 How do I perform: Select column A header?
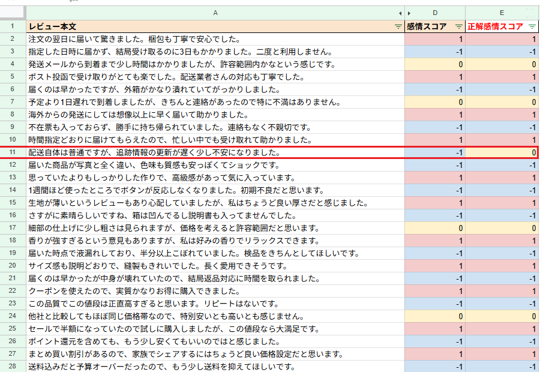click(215, 13)
